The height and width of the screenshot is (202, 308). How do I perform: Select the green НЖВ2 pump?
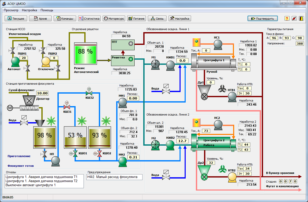click(x=170, y=145)
